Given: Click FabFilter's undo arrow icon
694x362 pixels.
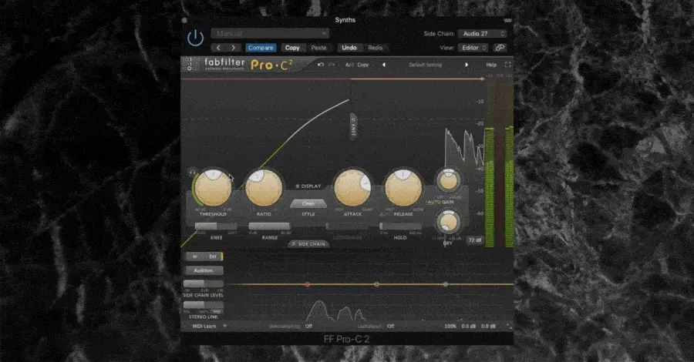Looking at the screenshot, I should point(321,65).
